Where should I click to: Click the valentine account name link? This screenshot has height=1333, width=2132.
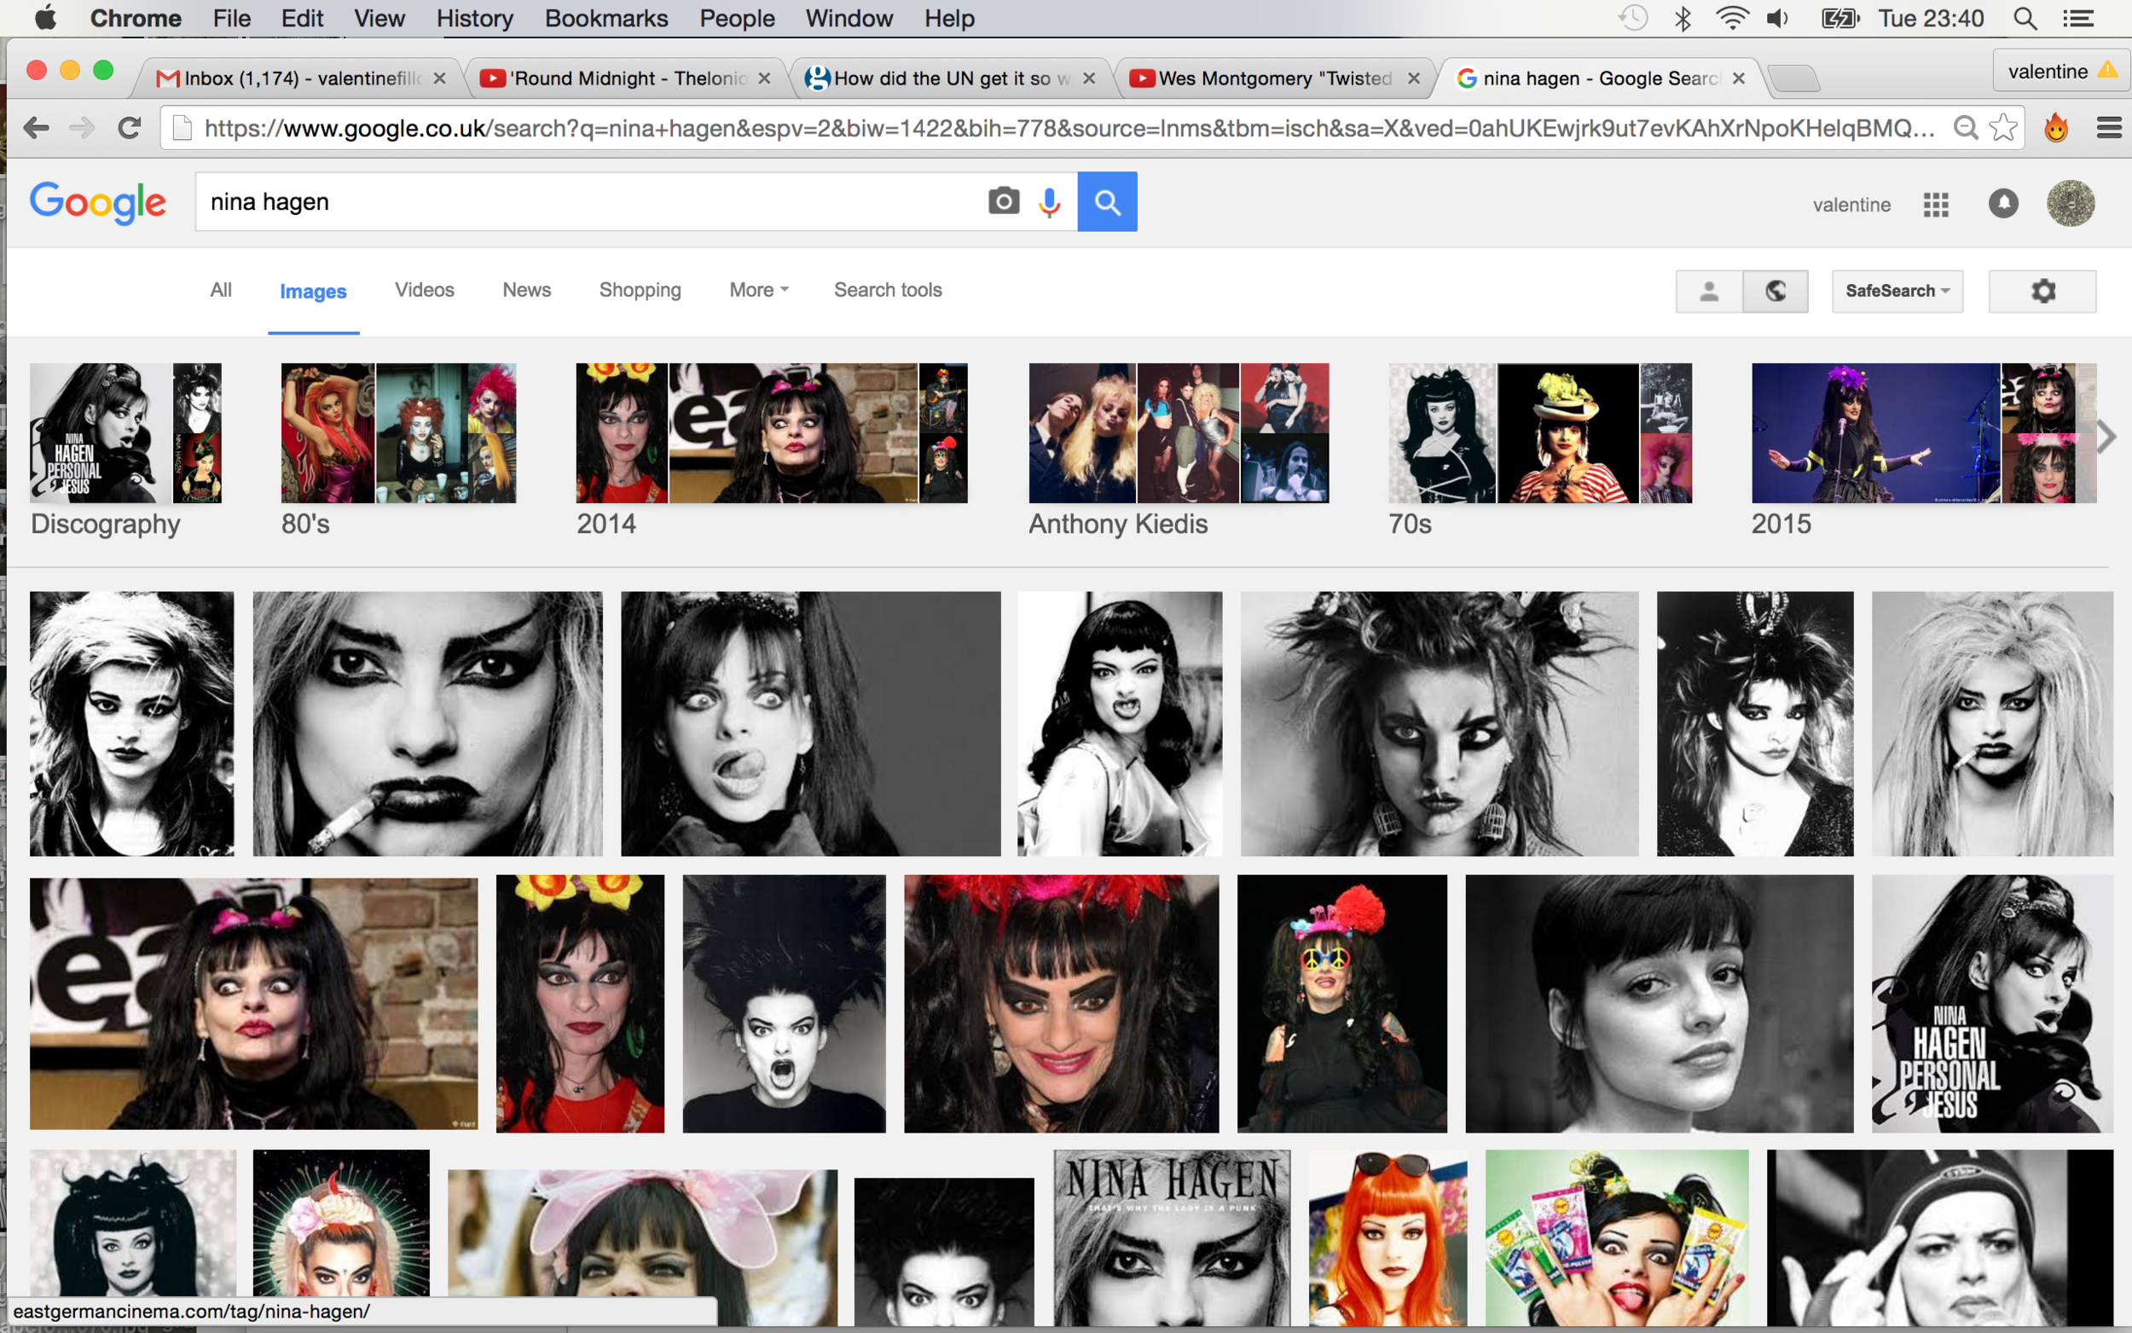1851,205
